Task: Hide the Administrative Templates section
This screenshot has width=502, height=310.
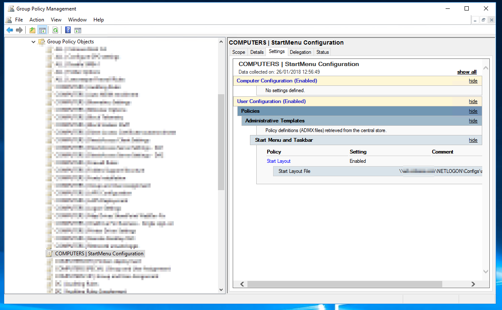Action: point(473,121)
